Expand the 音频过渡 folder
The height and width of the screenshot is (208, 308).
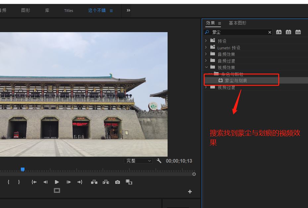pyautogui.click(x=206, y=61)
